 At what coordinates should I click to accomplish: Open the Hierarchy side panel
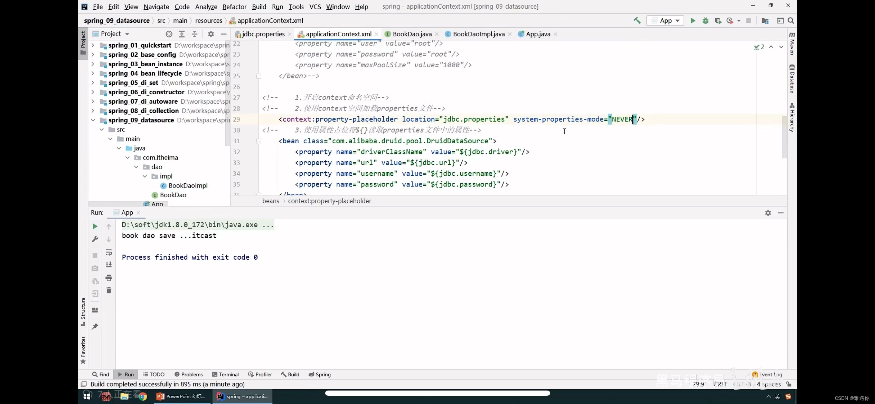coord(792,117)
